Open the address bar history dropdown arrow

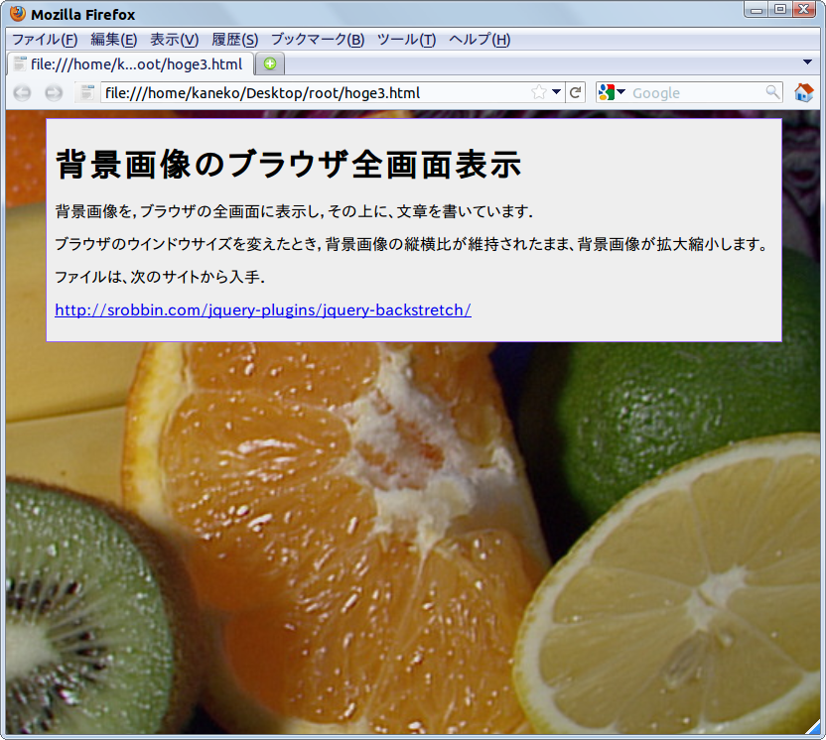pos(556,92)
